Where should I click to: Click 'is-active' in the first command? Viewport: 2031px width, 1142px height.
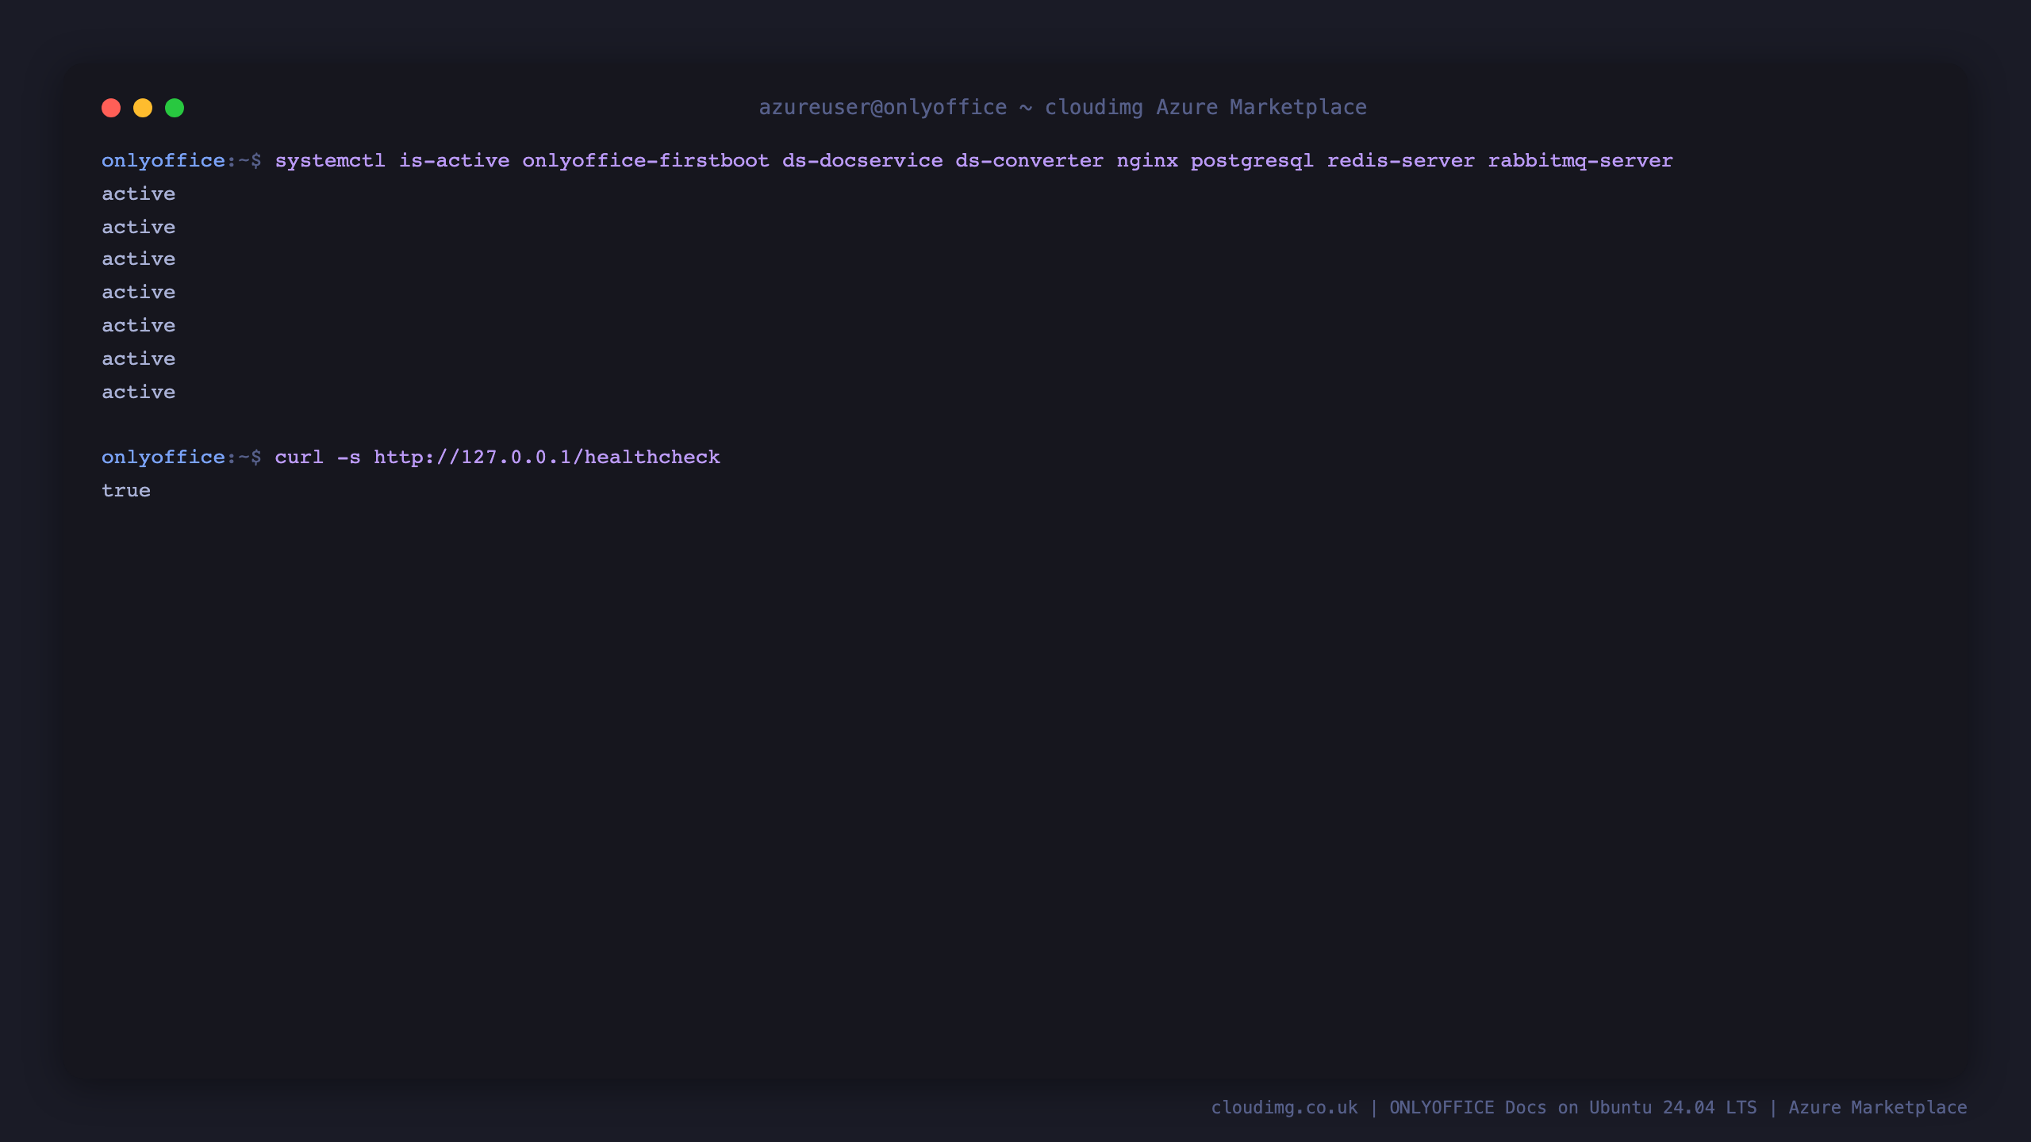pos(455,160)
